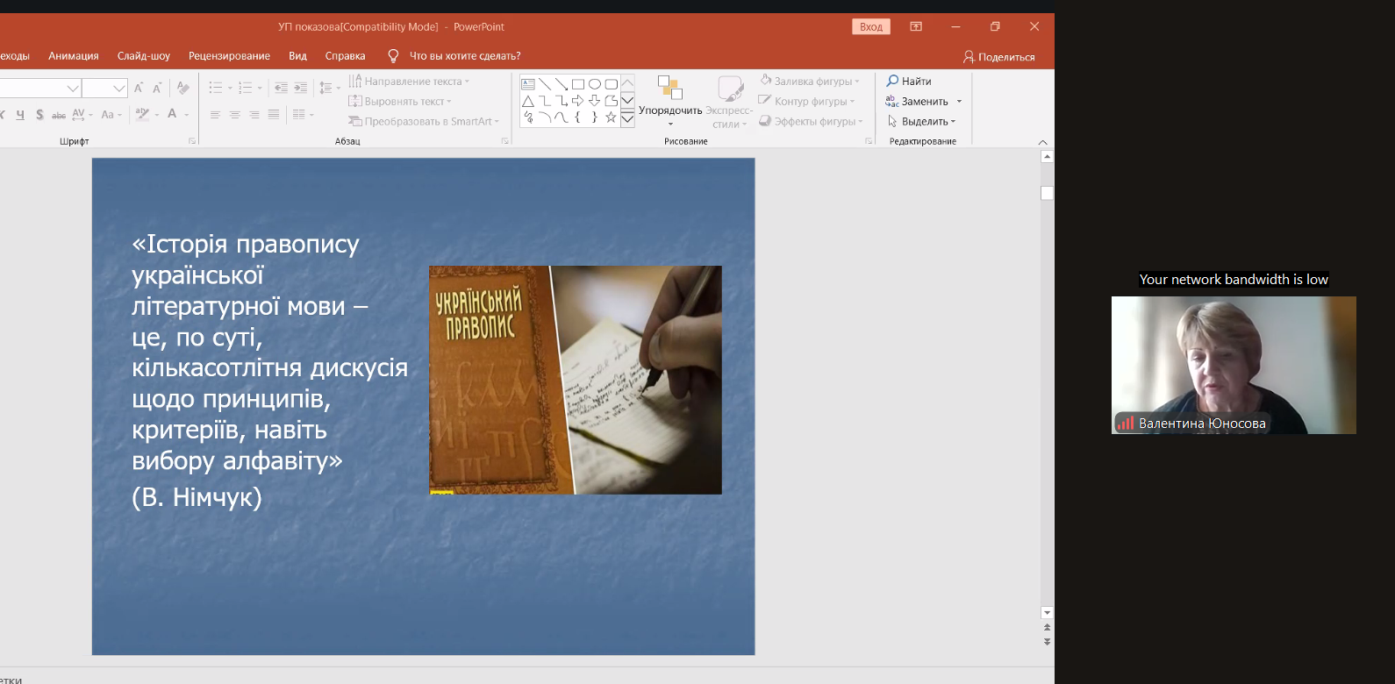Click the Упорядочить arrange icon
The height and width of the screenshot is (684, 1395).
point(670,88)
